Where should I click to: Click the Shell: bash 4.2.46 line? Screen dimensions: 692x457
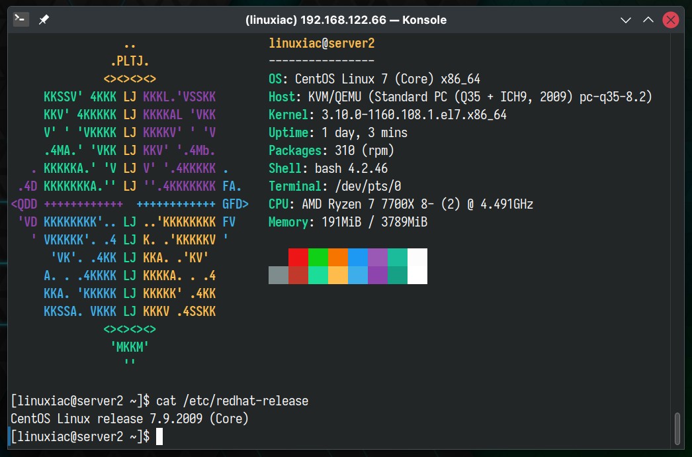pos(328,168)
